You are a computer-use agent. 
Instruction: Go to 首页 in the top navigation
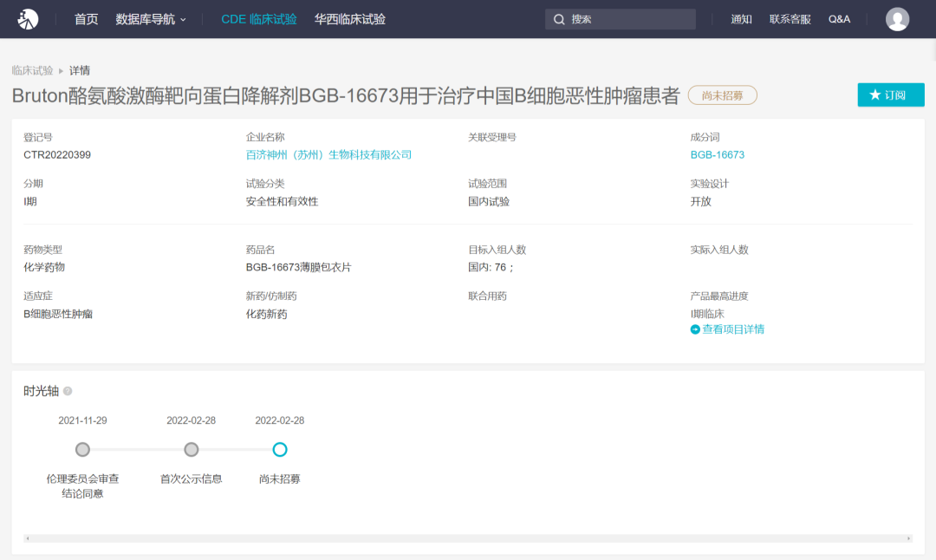point(86,19)
